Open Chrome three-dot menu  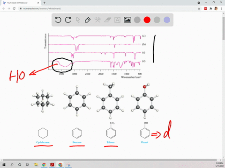[x=221, y=8]
